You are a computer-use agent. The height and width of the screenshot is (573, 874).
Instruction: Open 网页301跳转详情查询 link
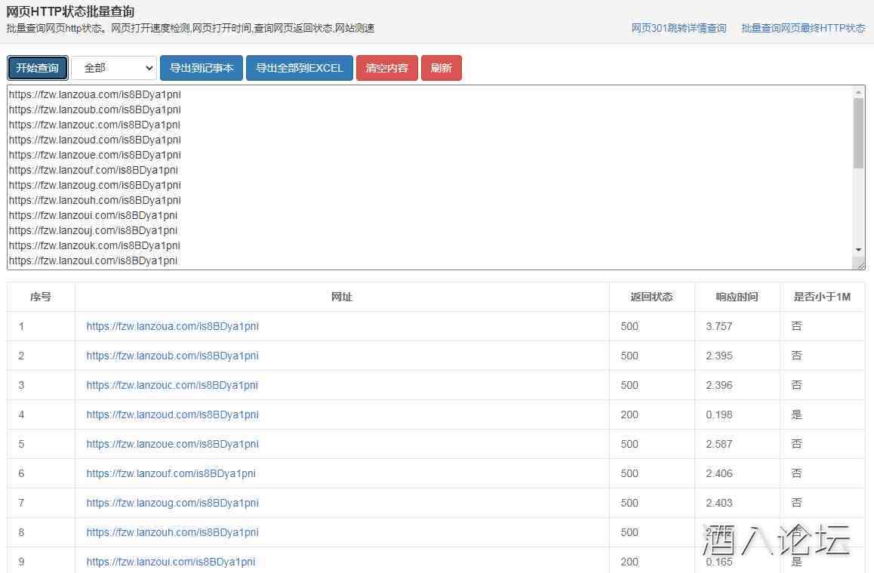(x=679, y=28)
